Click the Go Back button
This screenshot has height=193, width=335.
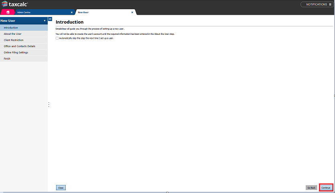pyautogui.click(x=311, y=187)
